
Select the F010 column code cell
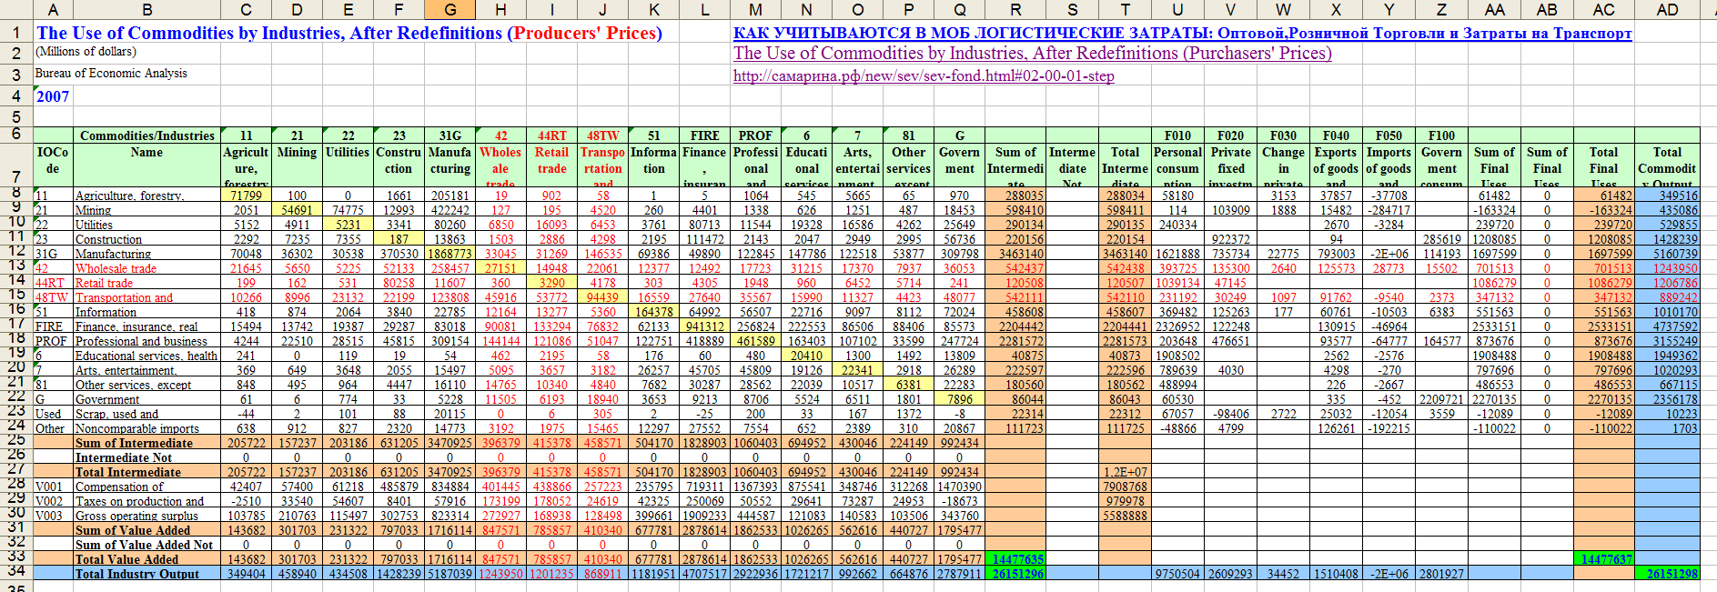tap(1177, 135)
